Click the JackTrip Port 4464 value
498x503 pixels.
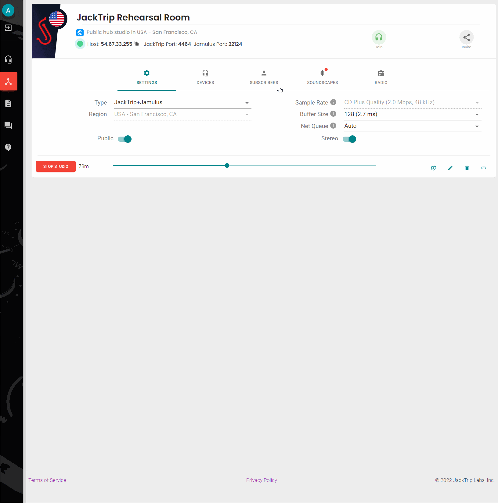[185, 44]
